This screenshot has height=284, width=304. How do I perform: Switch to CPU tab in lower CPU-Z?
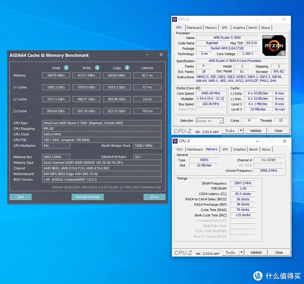click(x=179, y=149)
